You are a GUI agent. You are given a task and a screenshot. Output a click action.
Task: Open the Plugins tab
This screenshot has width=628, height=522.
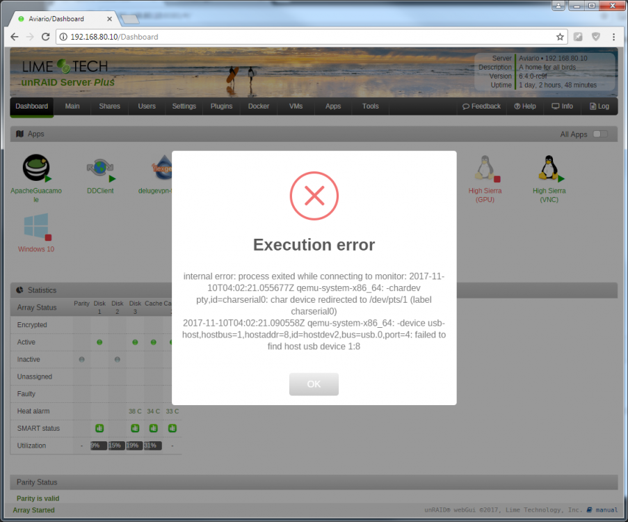(221, 106)
